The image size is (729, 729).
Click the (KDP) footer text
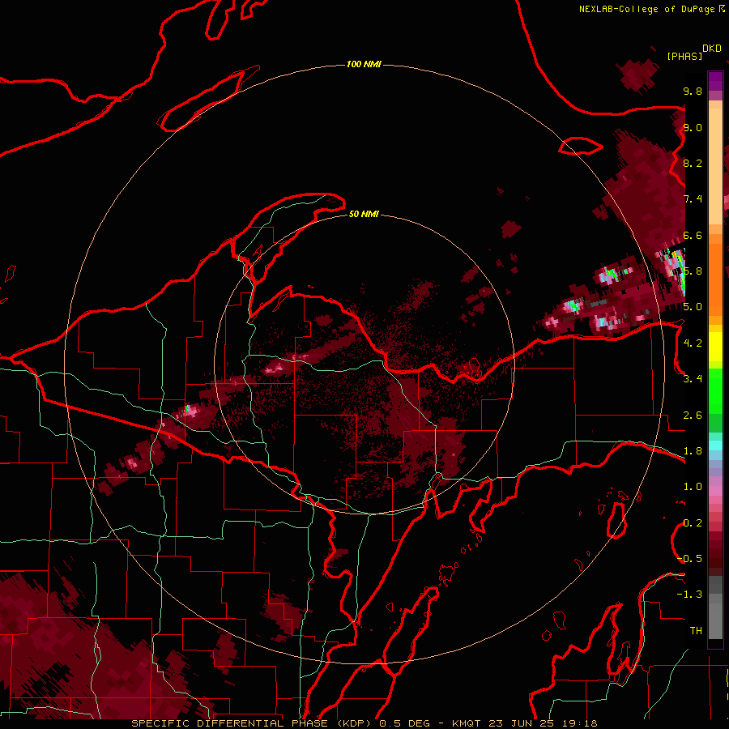pos(354,723)
